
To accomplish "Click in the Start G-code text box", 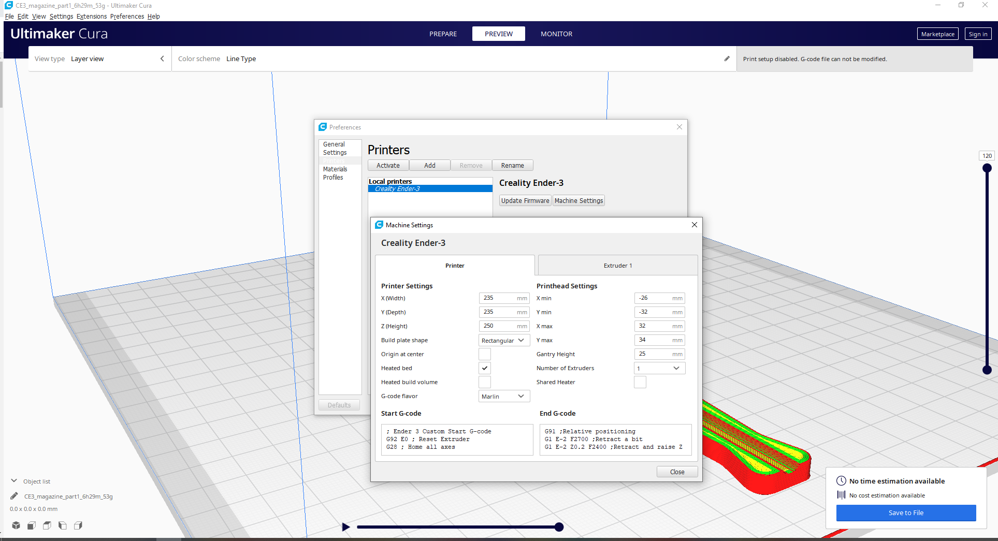I will [457, 440].
